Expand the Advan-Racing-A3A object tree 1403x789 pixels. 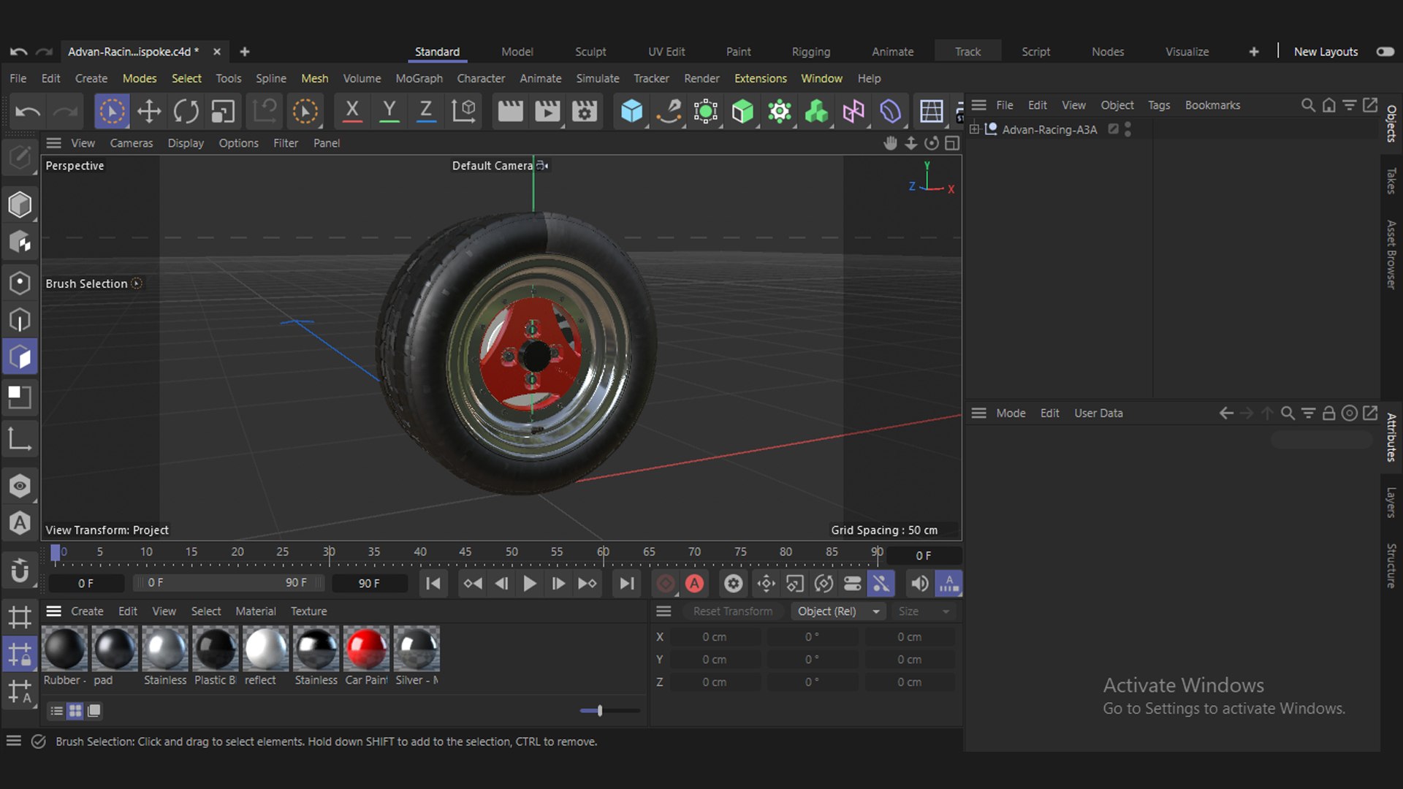click(x=974, y=129)
